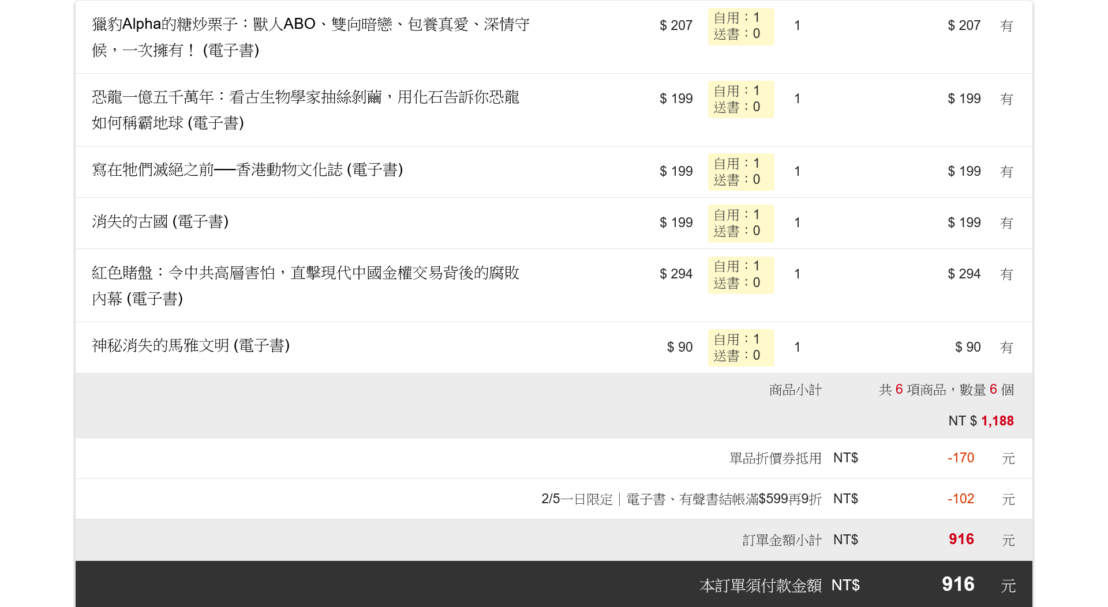Click the 本訂單須付款金額 label
Image resolution: width=1108 pixels, height=607 pixels.
click(761, 586)
